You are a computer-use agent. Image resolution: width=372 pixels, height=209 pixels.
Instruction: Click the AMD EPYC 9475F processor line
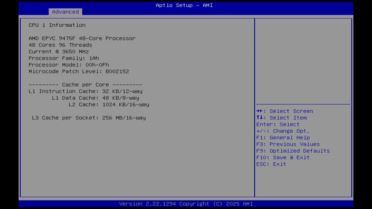[x=82, y=38]
